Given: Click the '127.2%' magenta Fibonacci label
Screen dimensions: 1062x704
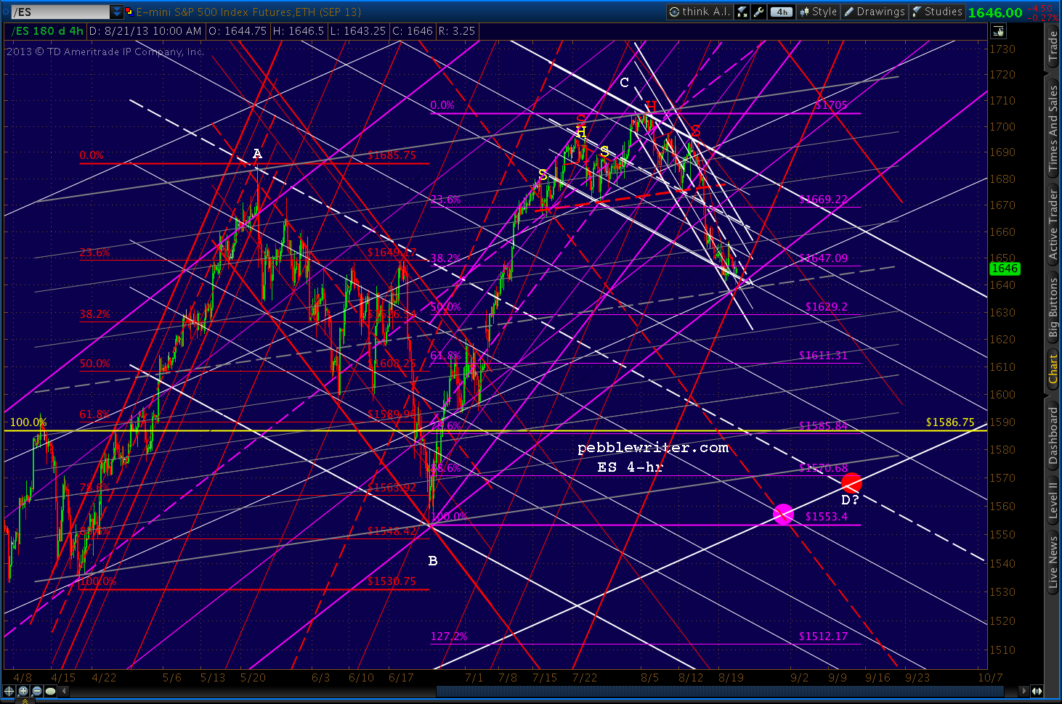Looking at the screenshot, I should (x=449, y=636).
